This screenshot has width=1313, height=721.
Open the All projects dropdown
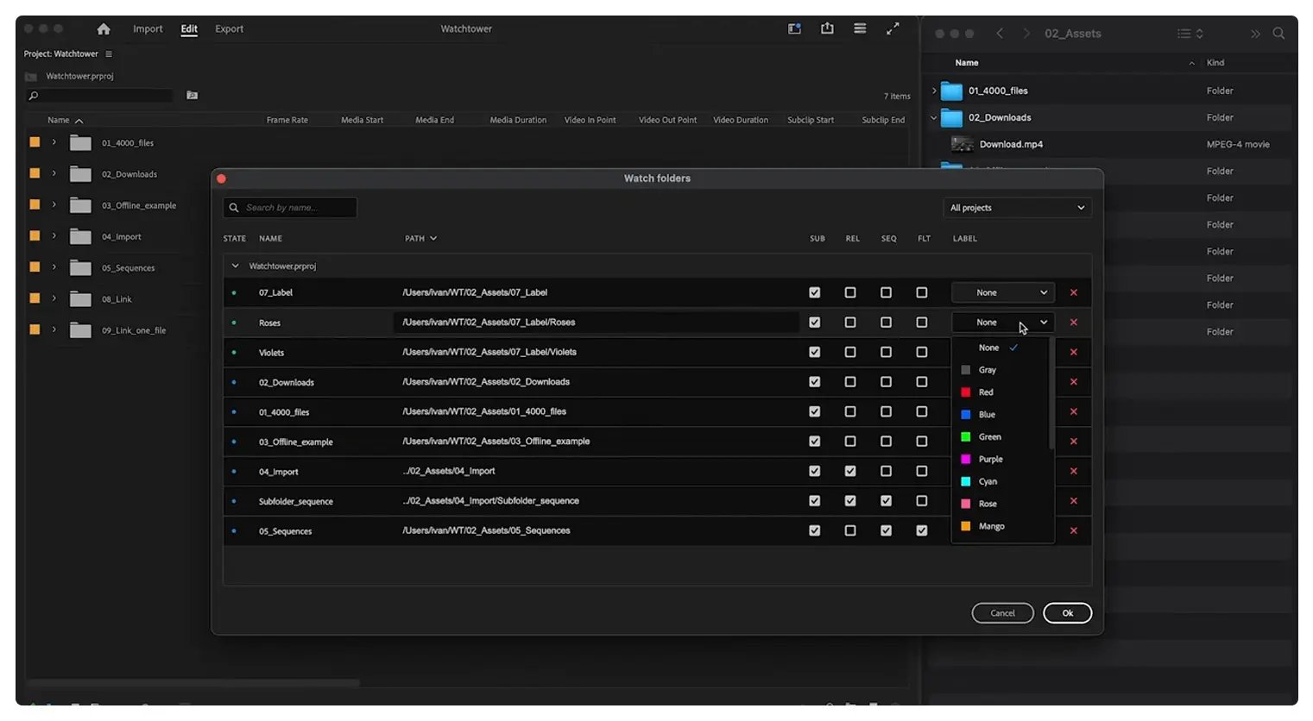(1017, 208)
